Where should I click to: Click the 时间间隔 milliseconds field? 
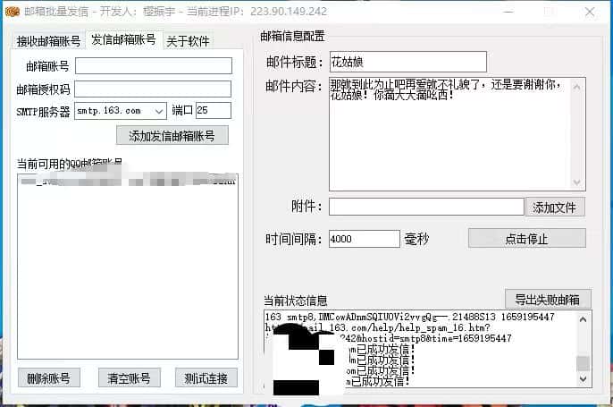(364, 239)
